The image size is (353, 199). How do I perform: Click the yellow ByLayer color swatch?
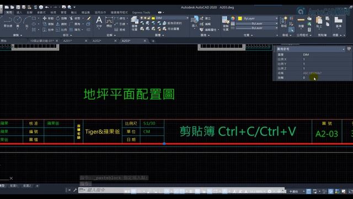[x=240, y=18]
